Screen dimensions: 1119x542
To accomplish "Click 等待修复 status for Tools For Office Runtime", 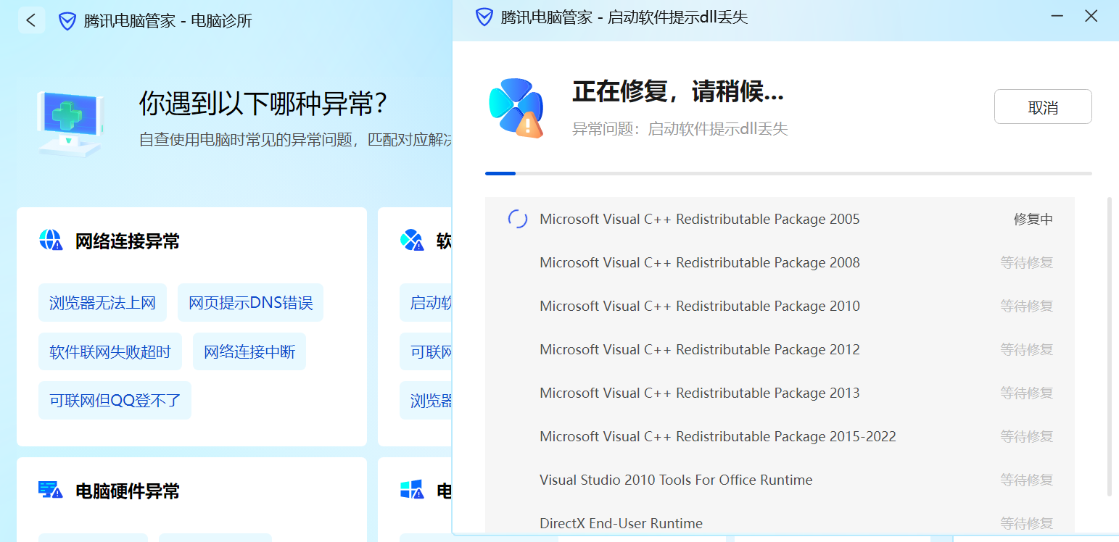I will (1026, 480).
